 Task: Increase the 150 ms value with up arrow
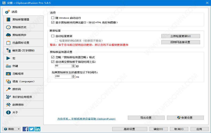click(x=73, y=76)
